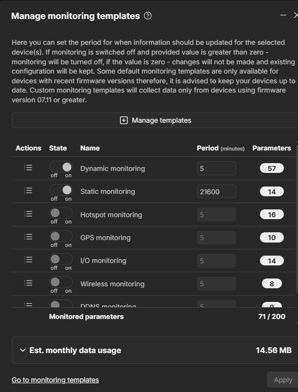Click the Static monitoring period field
Screen dimensions: 298x392
(216, 191)
